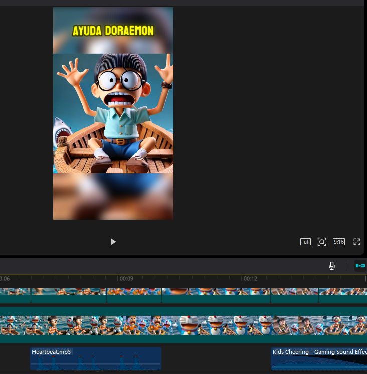
Task: Toggle the main track magnet icon
Action: (360, 266)
